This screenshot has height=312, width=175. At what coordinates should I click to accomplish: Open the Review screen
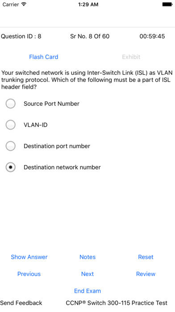point(146,274)
